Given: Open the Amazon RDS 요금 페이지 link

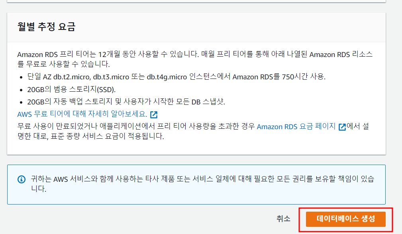Looking at the screenshot, I should click(296, 127).
